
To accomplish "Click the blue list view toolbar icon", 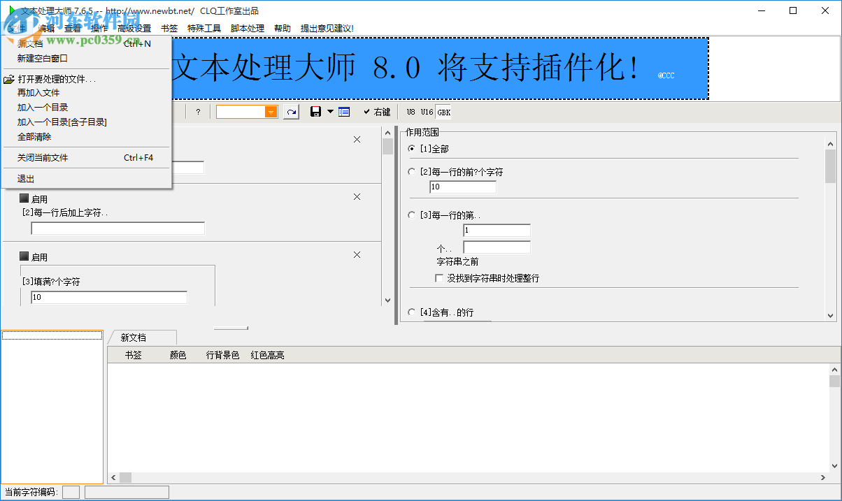I will coord(343,111).
